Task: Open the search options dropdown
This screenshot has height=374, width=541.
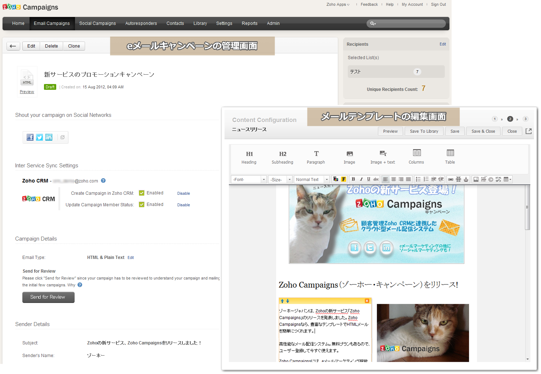Action: click(373, 23)
